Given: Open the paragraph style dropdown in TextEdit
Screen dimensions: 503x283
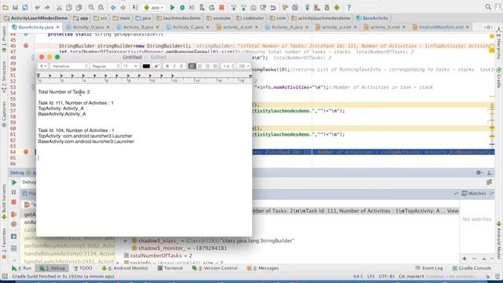Looking at the screenshot, I should 43,66.
